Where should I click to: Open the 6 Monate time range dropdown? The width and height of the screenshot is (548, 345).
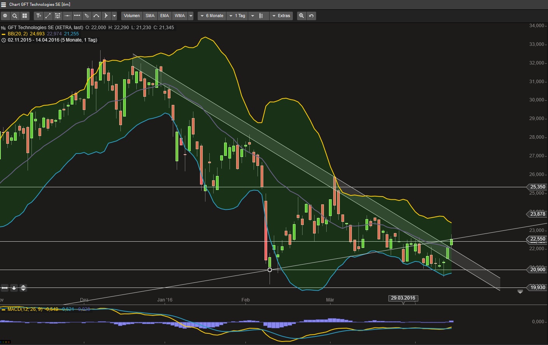pos(212,16)
